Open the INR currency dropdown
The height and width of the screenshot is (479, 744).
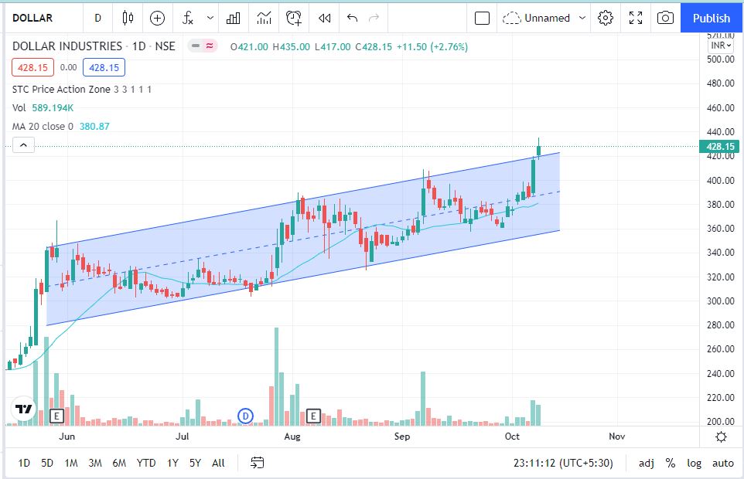click(721, 46)
